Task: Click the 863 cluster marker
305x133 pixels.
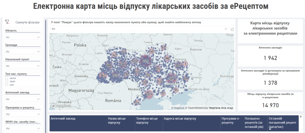Action: (x=103, y=76)
